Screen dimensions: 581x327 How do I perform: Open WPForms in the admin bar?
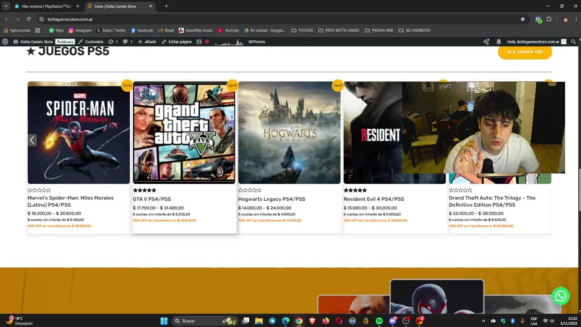click(x=256, y=42)
